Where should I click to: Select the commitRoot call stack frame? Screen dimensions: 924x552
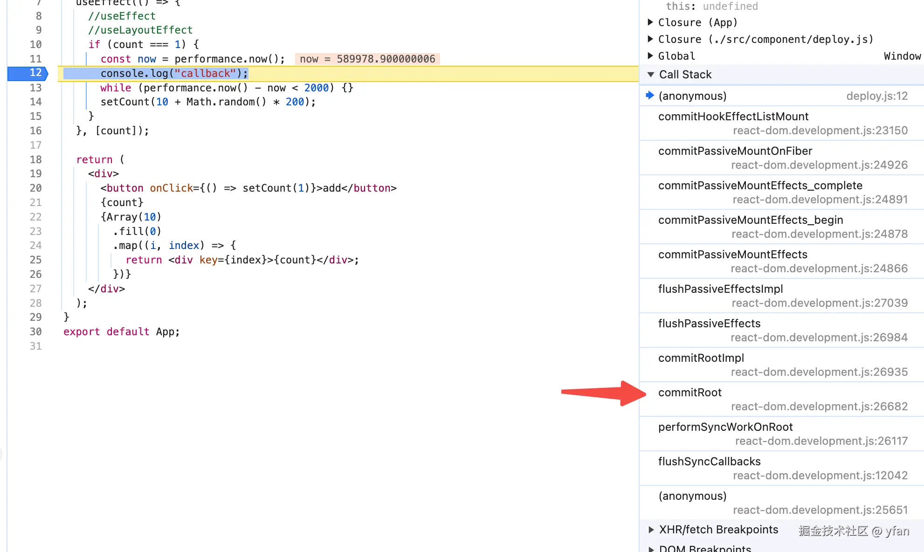(x=690, y=393)
